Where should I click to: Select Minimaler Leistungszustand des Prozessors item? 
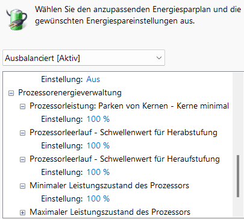110,186
